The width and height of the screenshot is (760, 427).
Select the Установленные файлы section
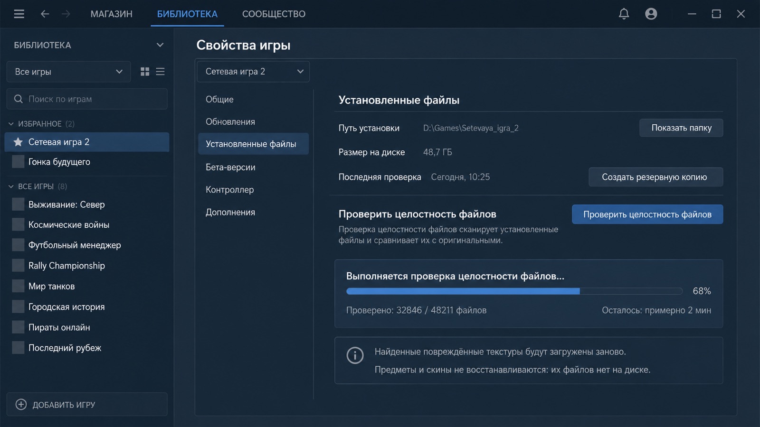pyautogui.click(x=253, y=144)
